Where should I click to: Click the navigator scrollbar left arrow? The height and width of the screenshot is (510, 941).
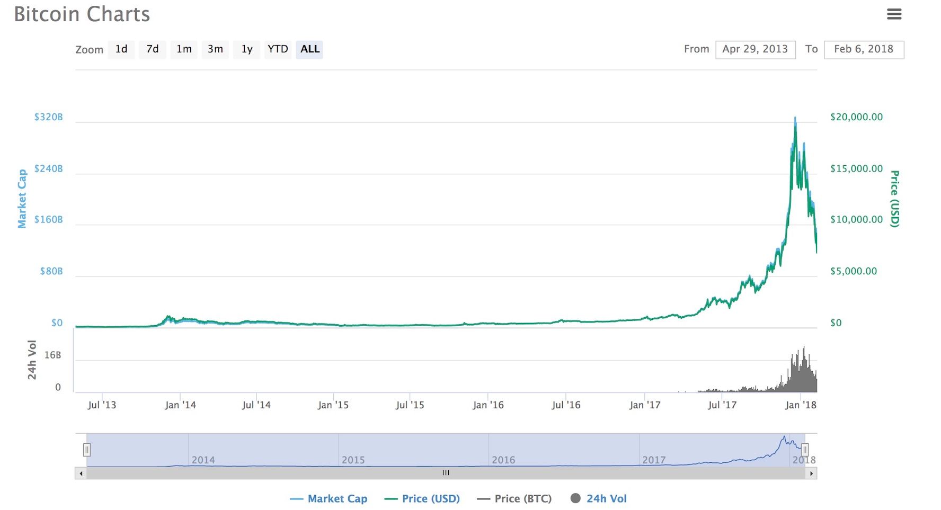point(81,473)
